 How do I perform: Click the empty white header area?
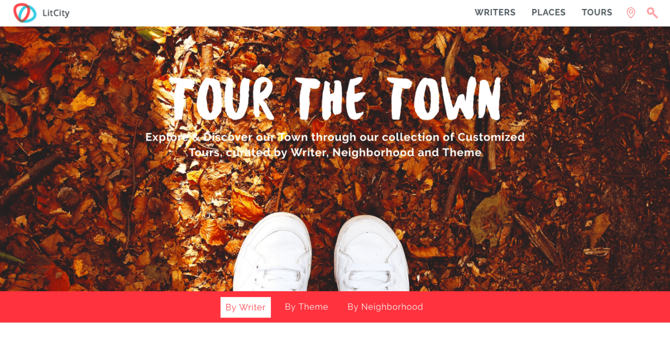(x=268, y=13)
